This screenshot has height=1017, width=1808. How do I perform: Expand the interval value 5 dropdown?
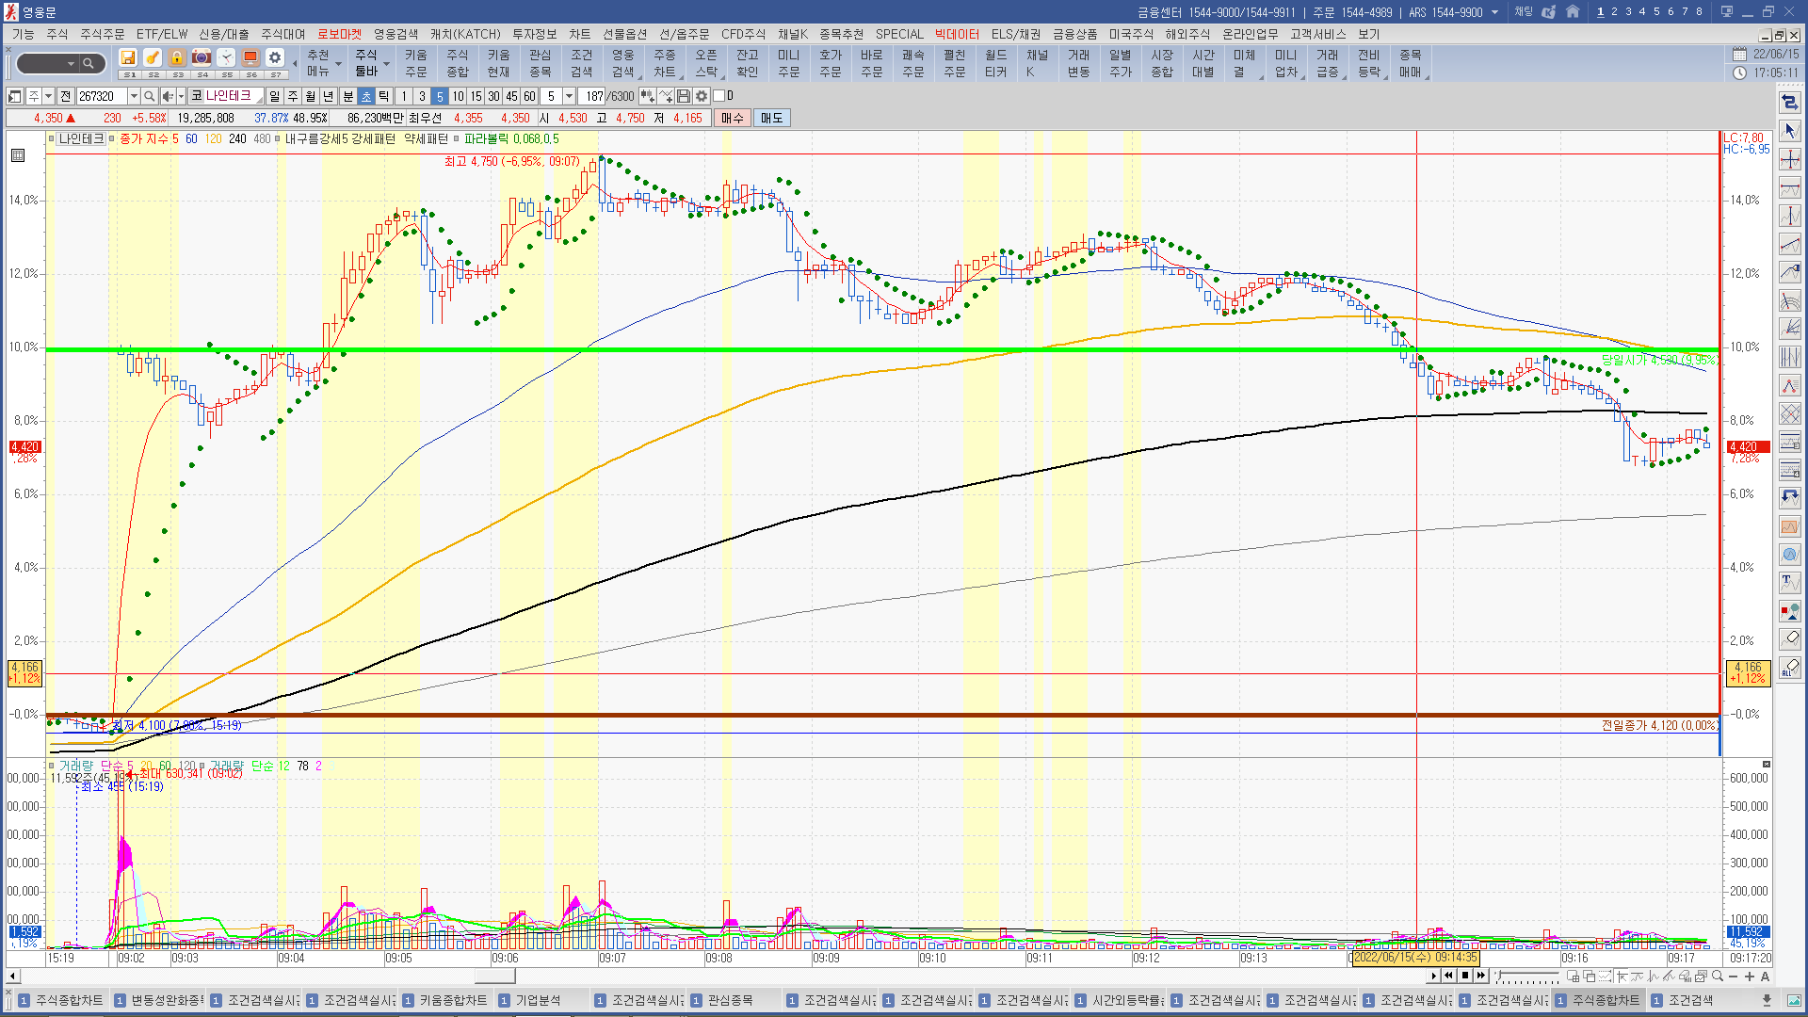click(x=569, y=96)
